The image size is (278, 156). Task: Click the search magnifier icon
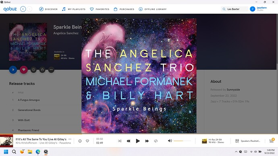pyautogui.click(x=224, y=9)
